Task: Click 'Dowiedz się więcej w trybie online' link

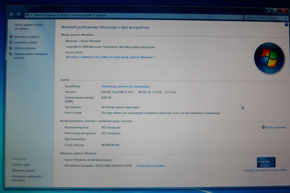Action: pos(266,170)
